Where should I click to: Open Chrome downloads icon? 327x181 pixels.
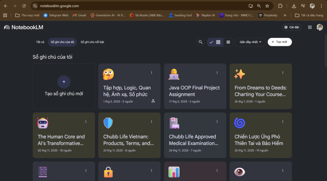[x=294, y=6]
